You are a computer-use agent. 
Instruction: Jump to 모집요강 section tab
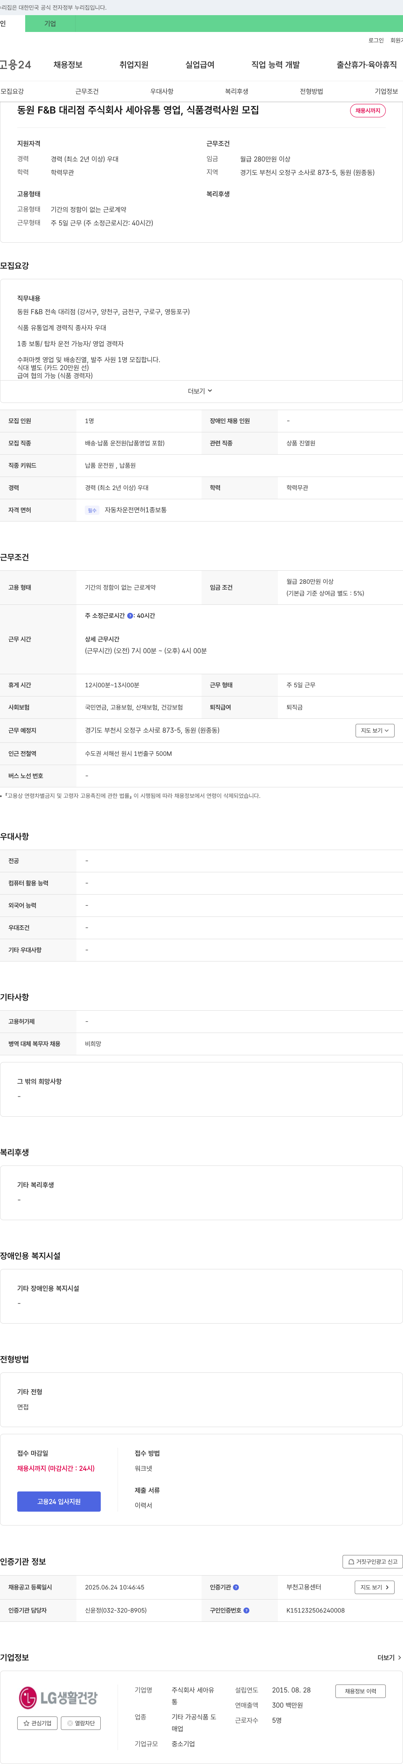coord(12,91)
